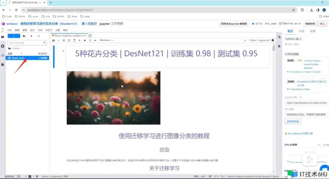Click the flower field image in notebook
The image size is (329, 179).
(x=113, y=98)
